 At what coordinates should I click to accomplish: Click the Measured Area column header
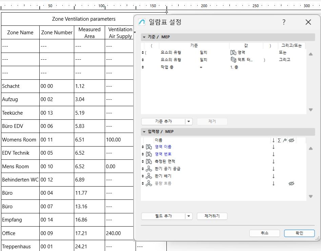pyautogui.click(x=89, y=33)
